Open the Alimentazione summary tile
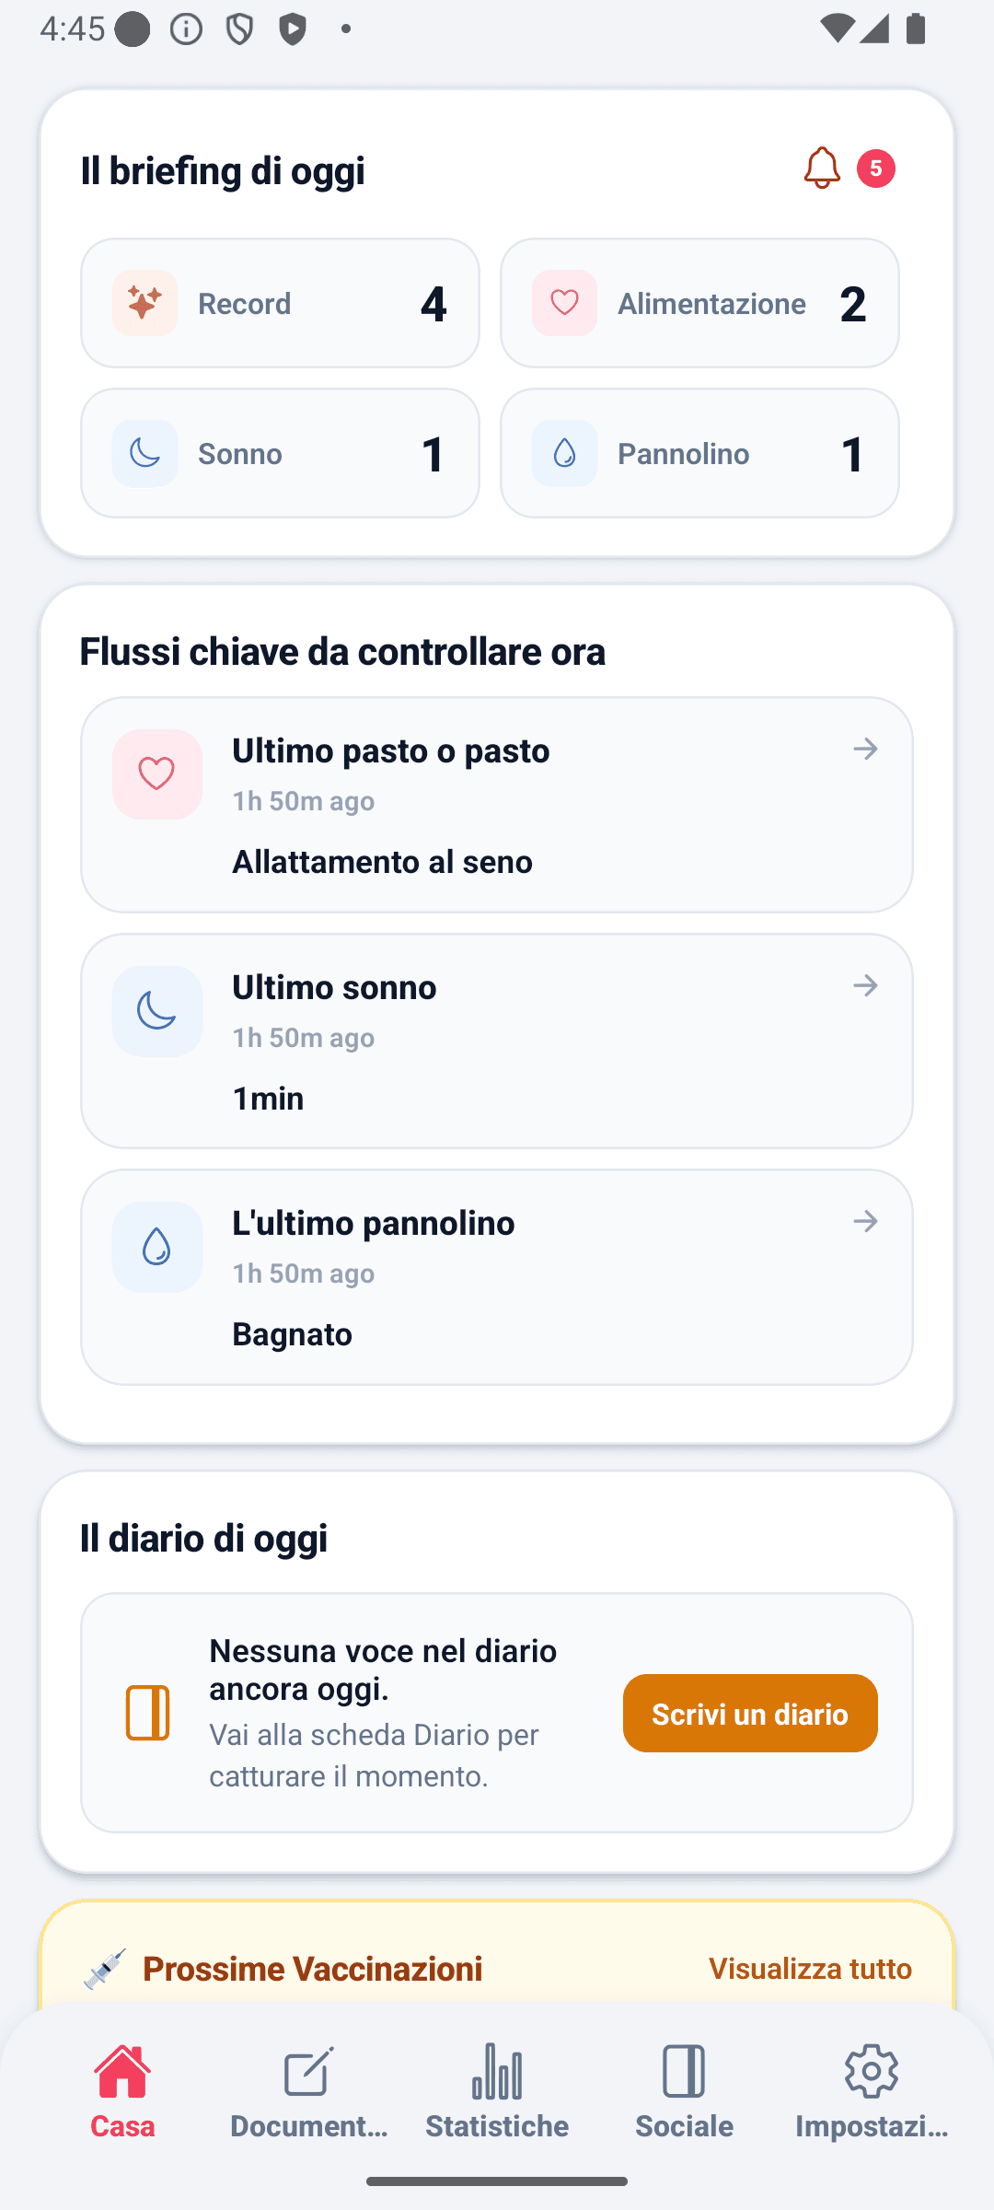Viewport: 994px width, 2210px height. point(699,303)
